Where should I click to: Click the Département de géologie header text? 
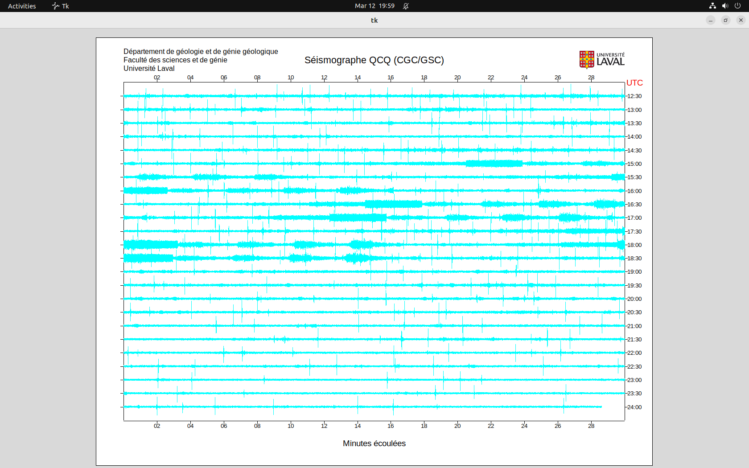point(201,52)
